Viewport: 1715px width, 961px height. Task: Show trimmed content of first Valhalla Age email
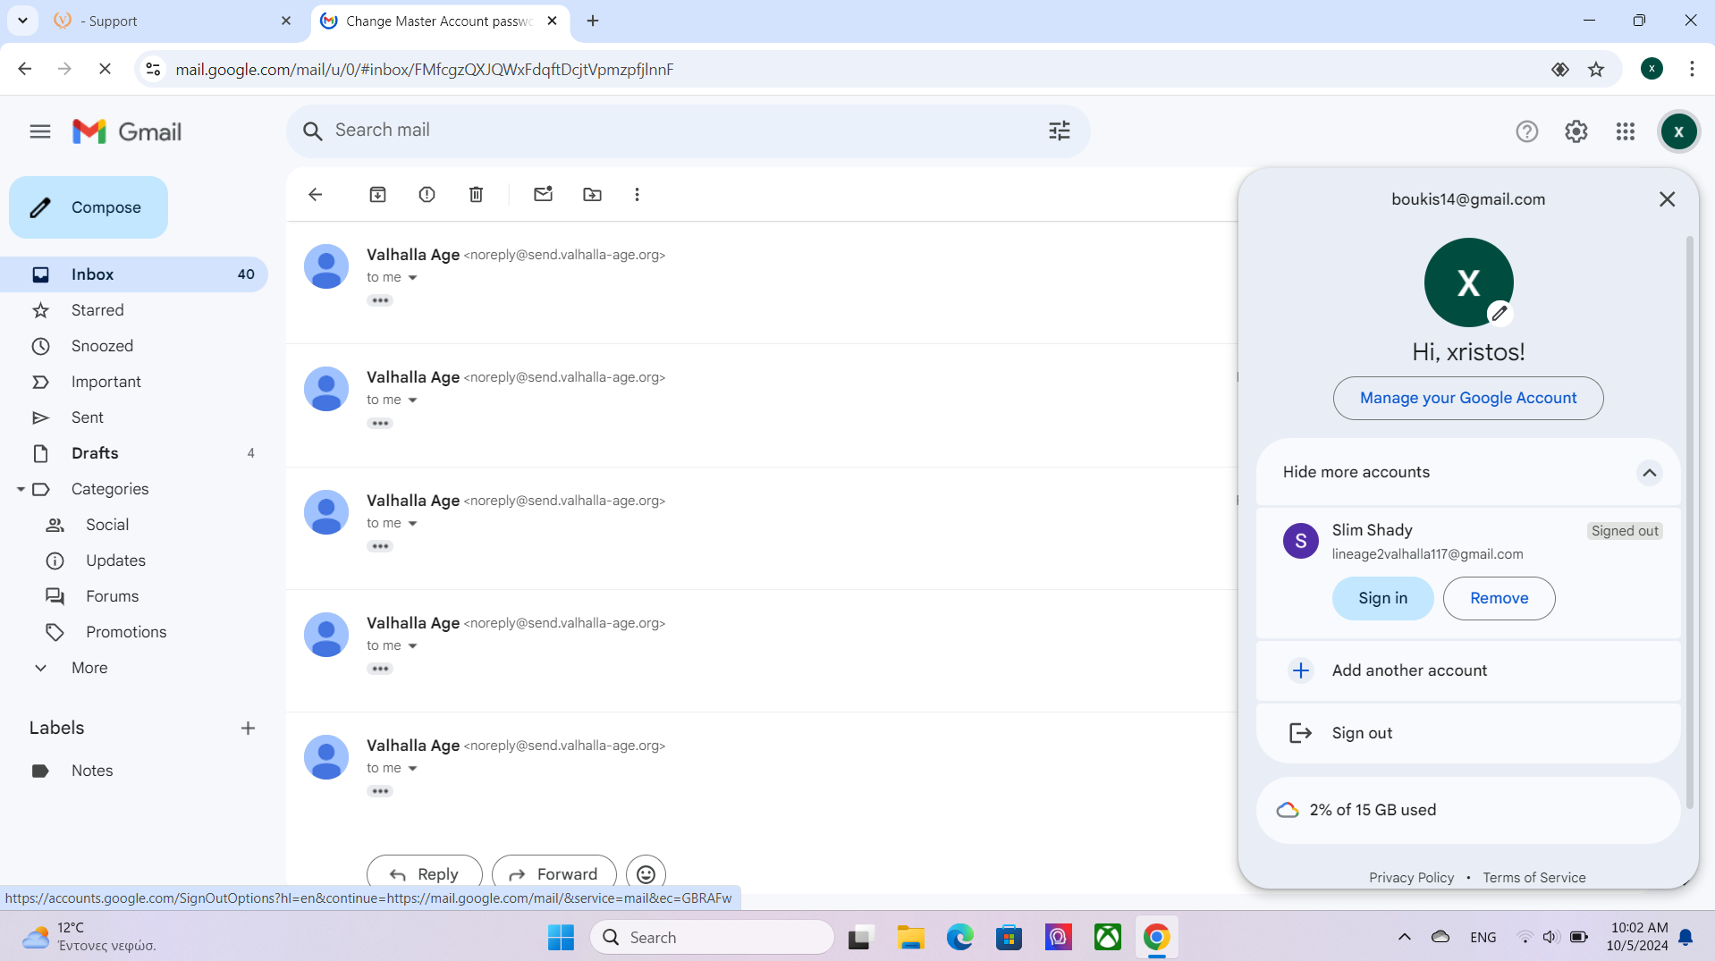(380, 300)
